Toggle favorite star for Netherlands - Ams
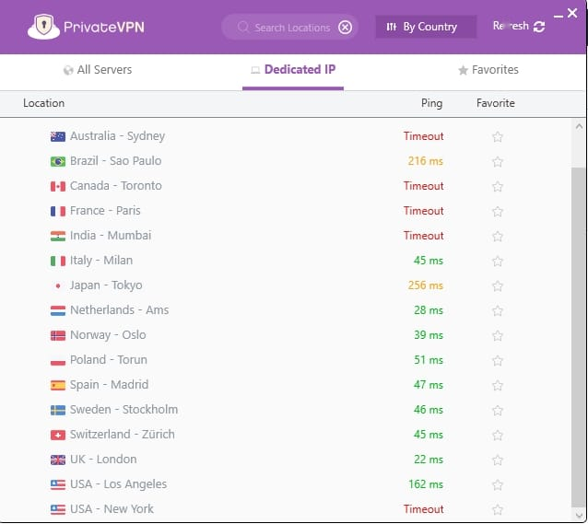Viewport: 588px width, 524px height. pyautogui.click(x=498, y=310)
